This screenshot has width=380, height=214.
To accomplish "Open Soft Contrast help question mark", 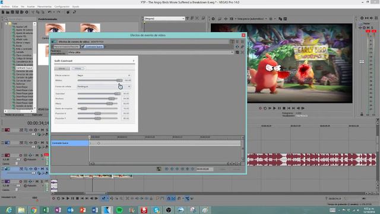I will 134,61.
